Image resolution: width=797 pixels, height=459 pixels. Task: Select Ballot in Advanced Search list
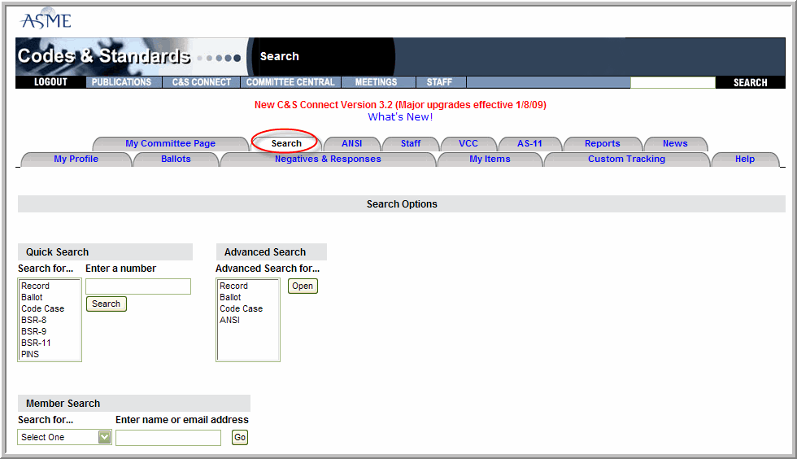click(247, 297)
